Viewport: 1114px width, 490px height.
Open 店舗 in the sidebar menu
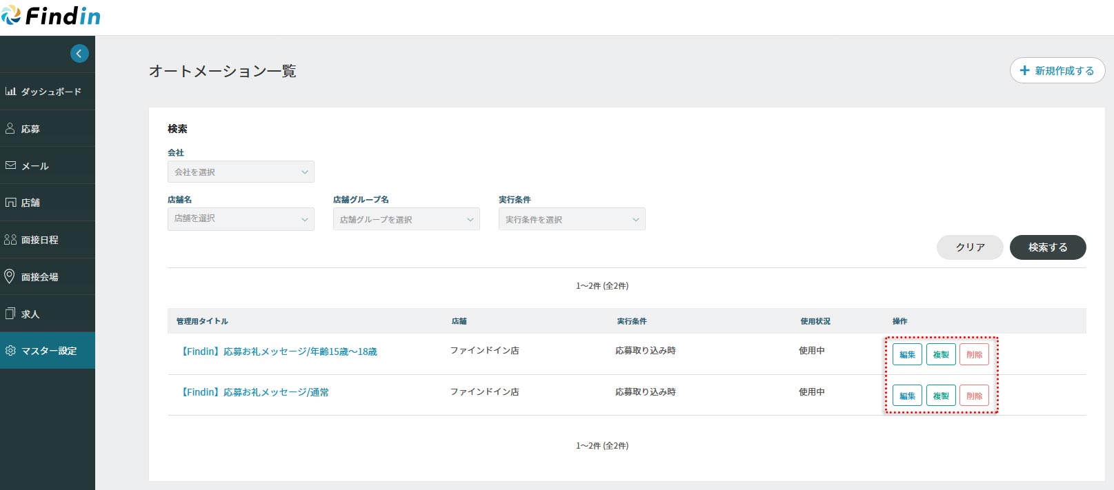30,203
